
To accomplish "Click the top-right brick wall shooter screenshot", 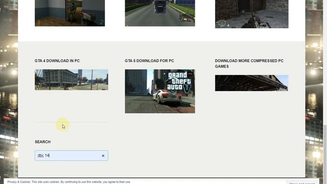I will [252, 14].
